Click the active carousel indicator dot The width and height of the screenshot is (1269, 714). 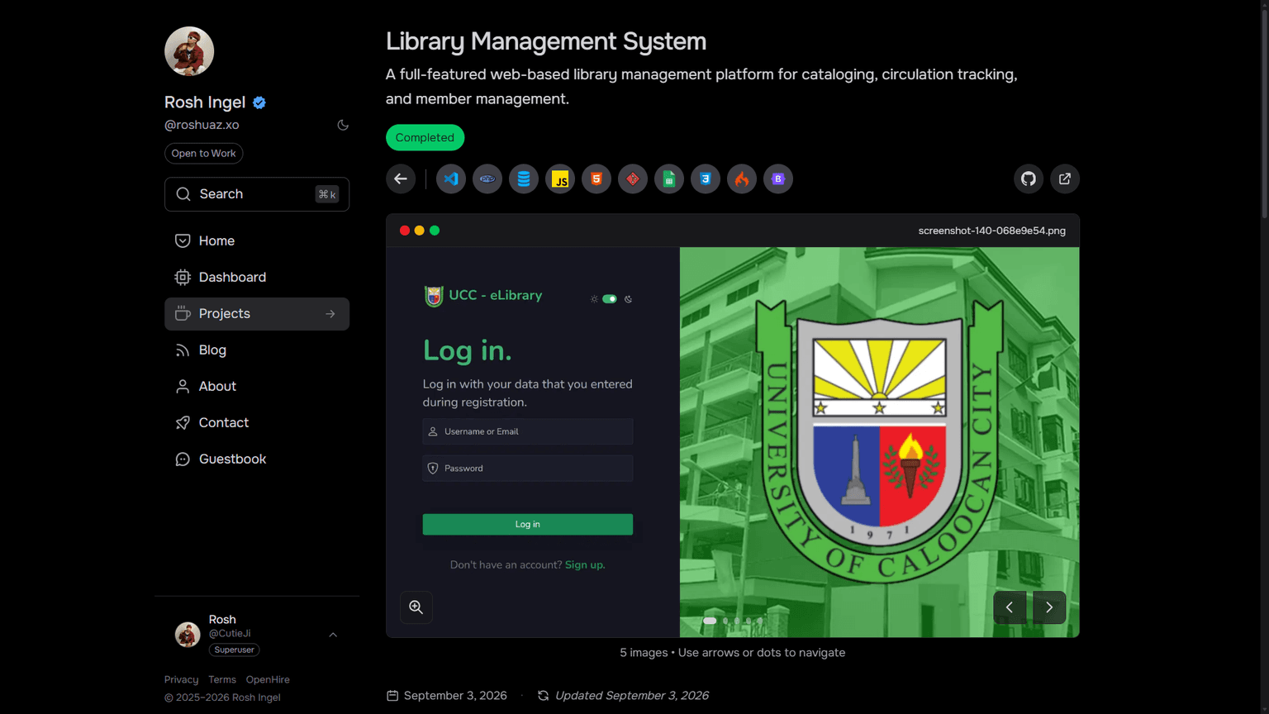(710, 621)
